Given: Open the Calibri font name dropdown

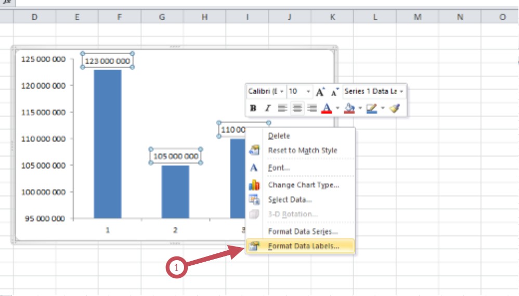Looking at the screenshot, I should click(x=266, y=92).
